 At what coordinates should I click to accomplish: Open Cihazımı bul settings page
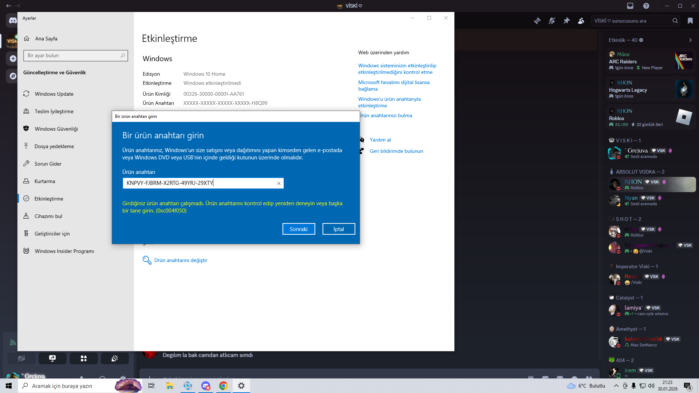[x=76, y=216]
